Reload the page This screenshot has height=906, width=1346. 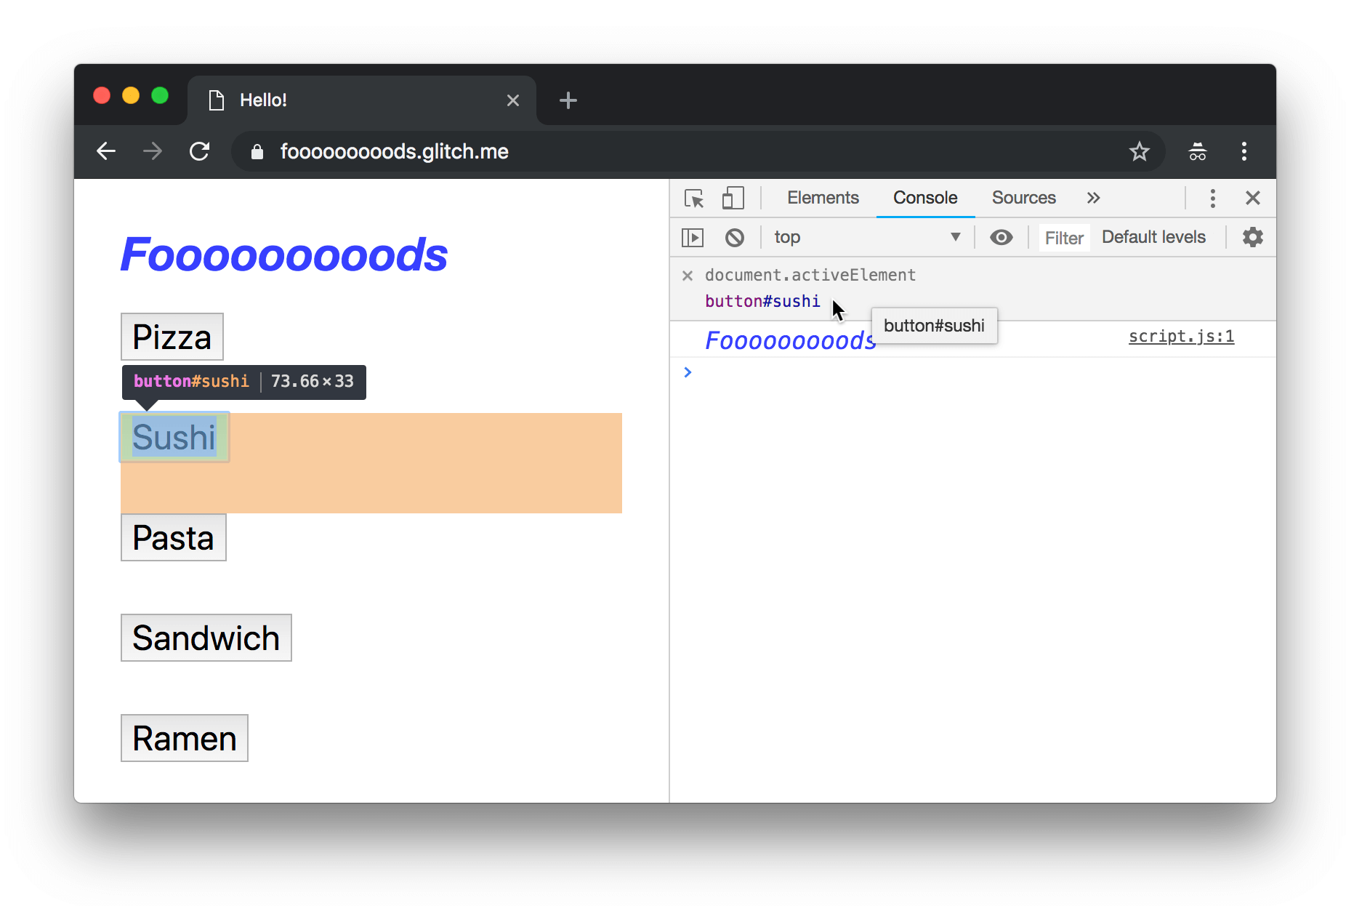(201, 151)
